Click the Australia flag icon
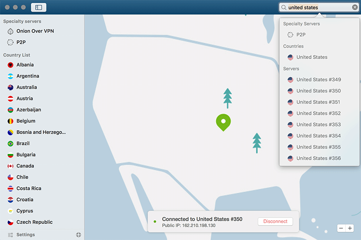361x240 pixels. pos(10,87)
